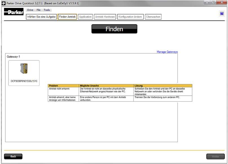
Task: Click 'Schließen Sie den Antrieb' solution cell
Action: (x=163, y=91)
